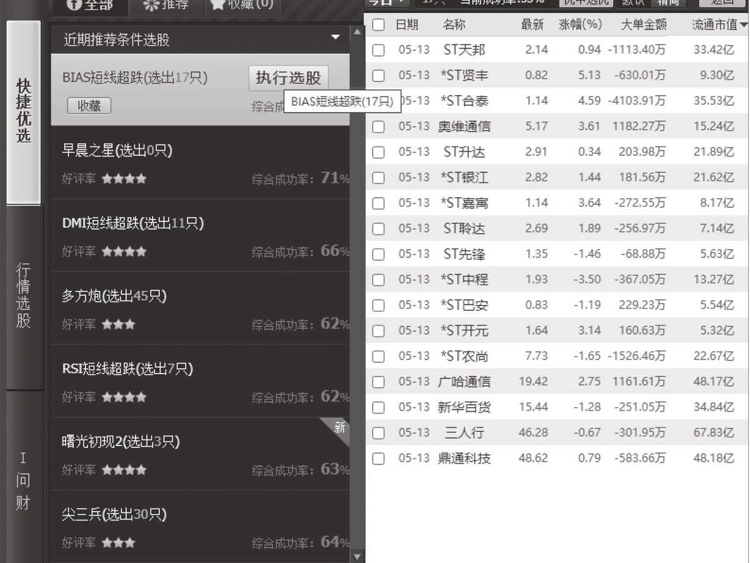Screen dimensions: 750x563
Task: Click stock name *ST农尚
Action: point(464,357)
